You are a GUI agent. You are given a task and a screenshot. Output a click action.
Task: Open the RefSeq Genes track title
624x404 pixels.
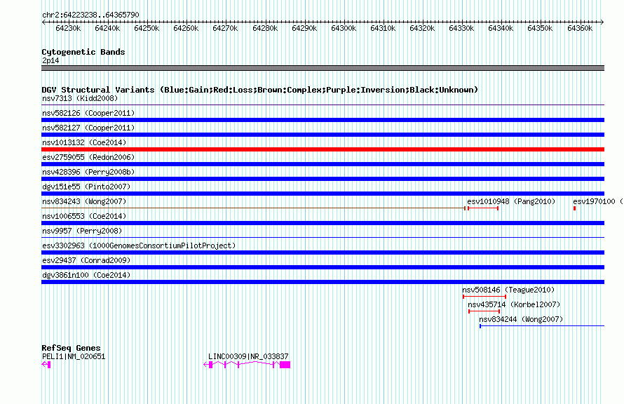(x=71, y=348)
